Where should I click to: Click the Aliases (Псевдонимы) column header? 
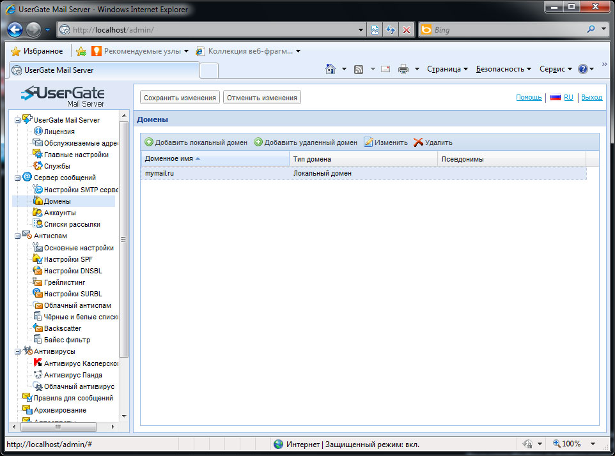[x=511, y=158]
